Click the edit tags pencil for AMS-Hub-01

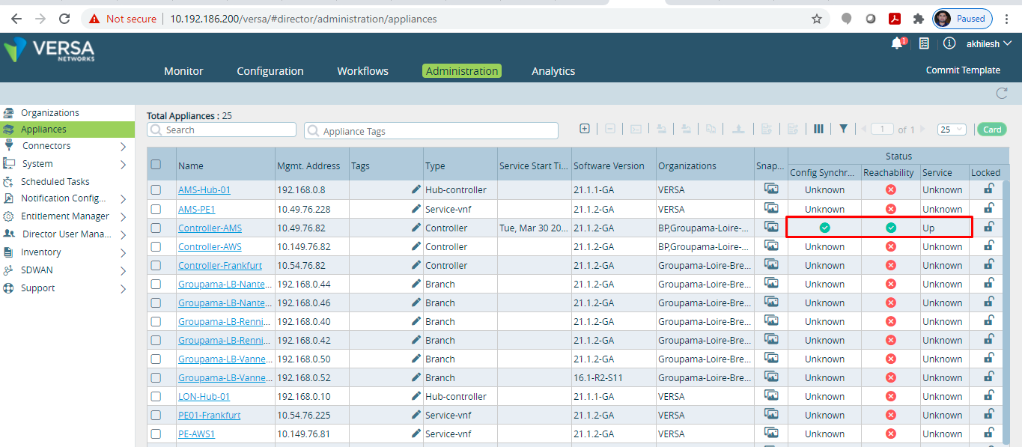[416, 189]
